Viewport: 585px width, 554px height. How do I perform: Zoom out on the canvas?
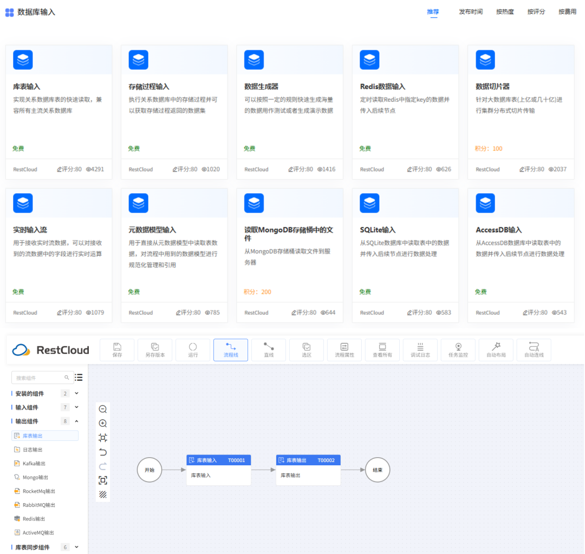click(103, 409)
